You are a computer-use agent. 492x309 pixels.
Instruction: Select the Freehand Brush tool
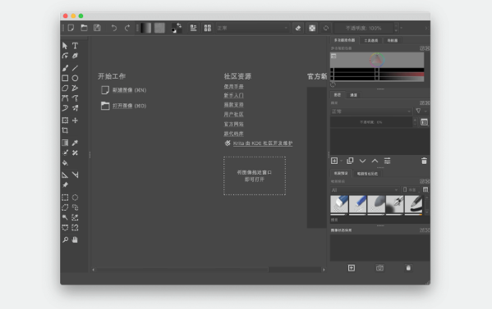point(65,68)
